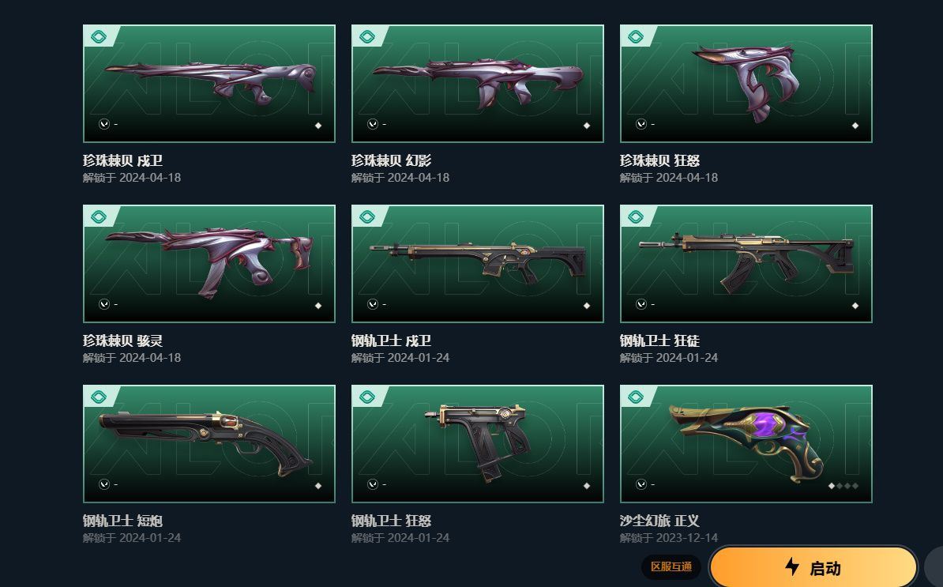Viewport: 943px width, 587px height.
Task: Open the 钢轨卫士 戍卫 skin thumbnail
Action: [478, 263]
